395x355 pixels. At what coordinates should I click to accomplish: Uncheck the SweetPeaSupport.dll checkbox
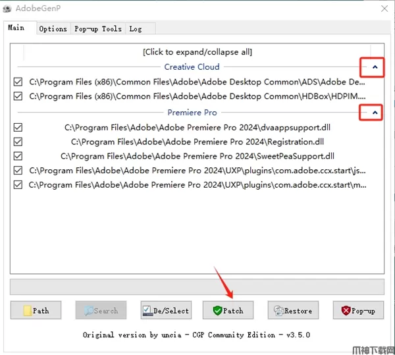click(18, 156)
